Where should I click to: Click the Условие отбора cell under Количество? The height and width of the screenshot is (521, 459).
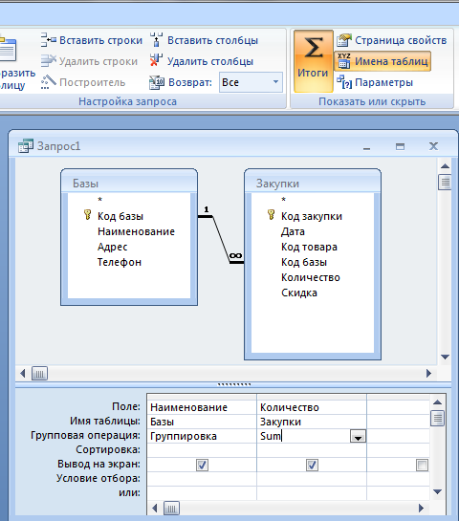point(312,479)
